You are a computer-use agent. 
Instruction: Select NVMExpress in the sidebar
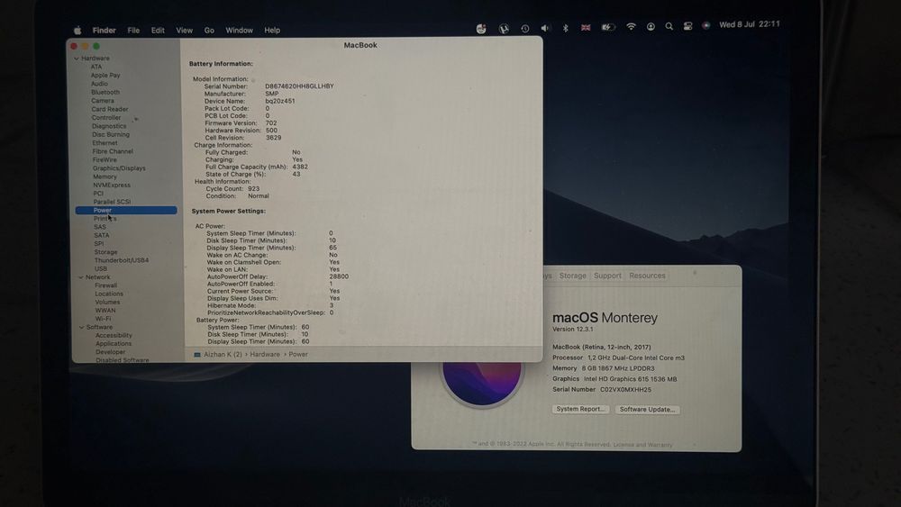[112, 185]
